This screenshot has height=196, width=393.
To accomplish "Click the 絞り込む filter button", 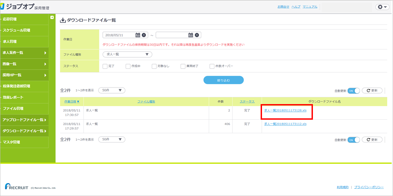I will pyautogui.click(x=223, y=80).
